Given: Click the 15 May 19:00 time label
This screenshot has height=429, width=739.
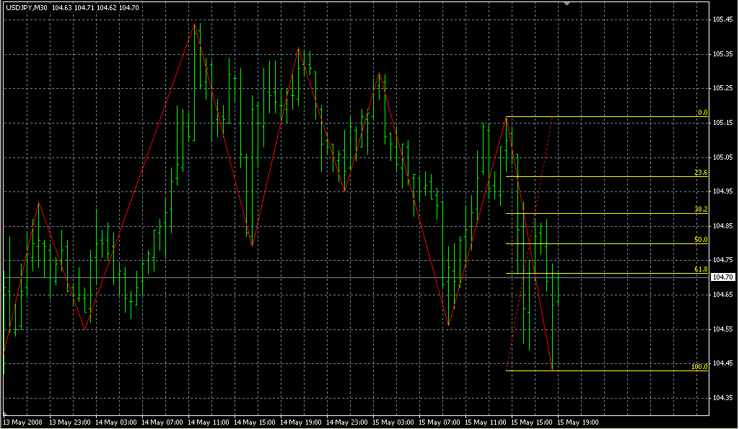Looking at the screenshot, I should [579, 421].
